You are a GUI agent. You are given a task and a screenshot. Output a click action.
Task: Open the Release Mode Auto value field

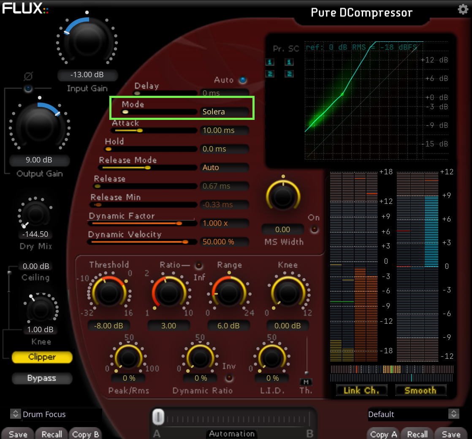click(224, 167)
